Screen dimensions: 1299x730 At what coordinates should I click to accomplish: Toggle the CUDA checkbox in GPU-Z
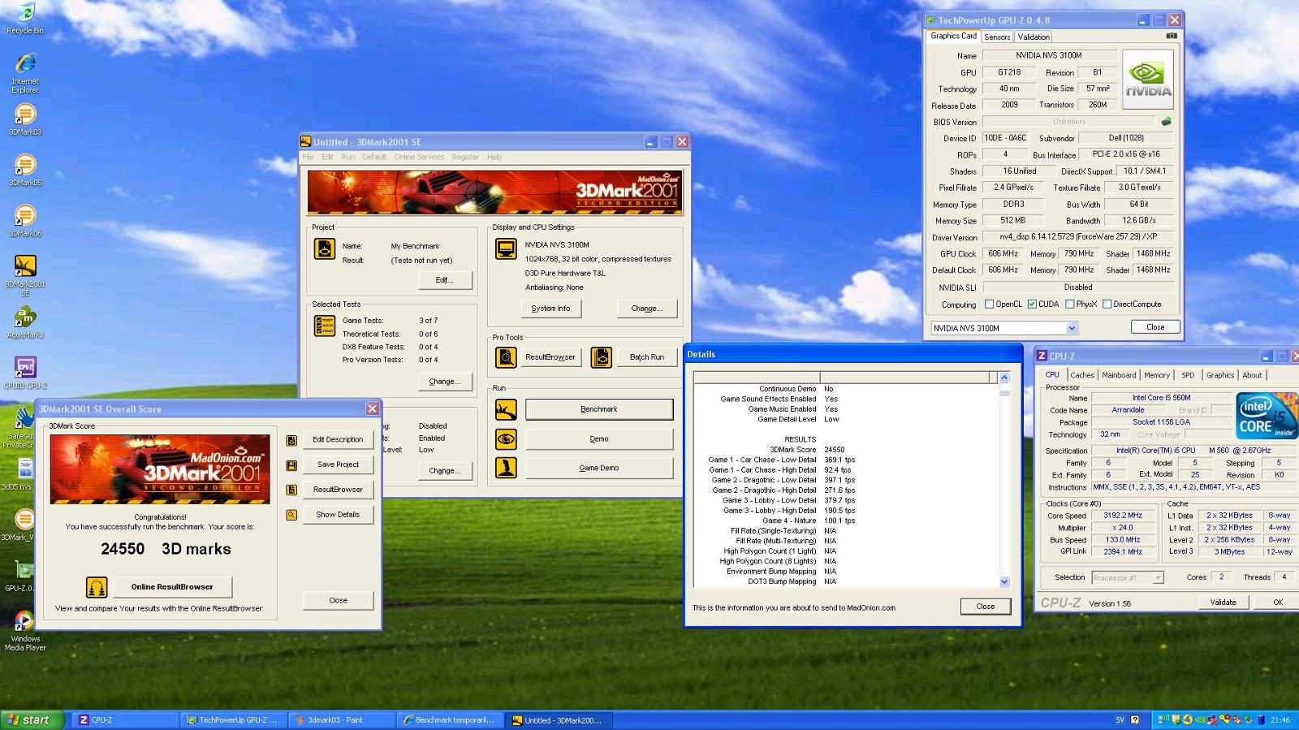[1032, 304]
